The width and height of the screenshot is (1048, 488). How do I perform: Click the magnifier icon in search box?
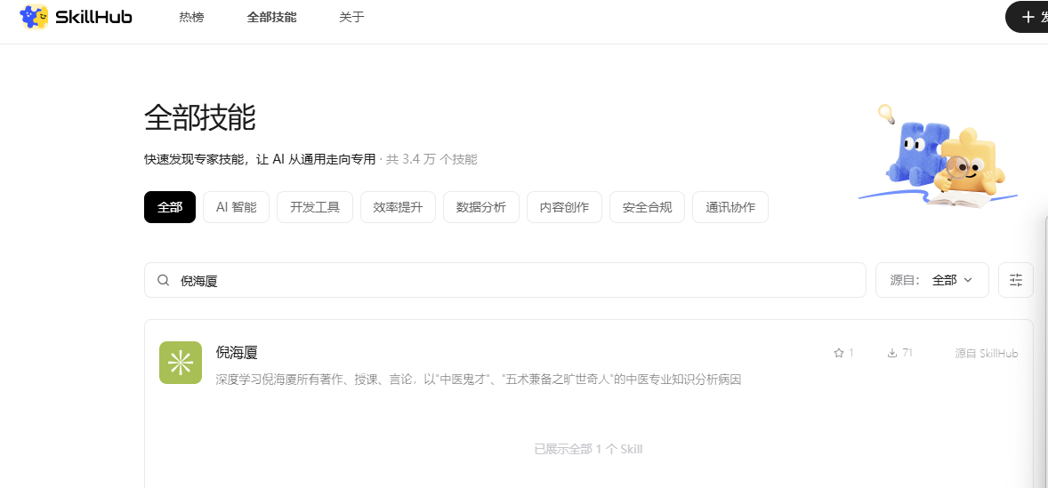click(x=164, y=280)
